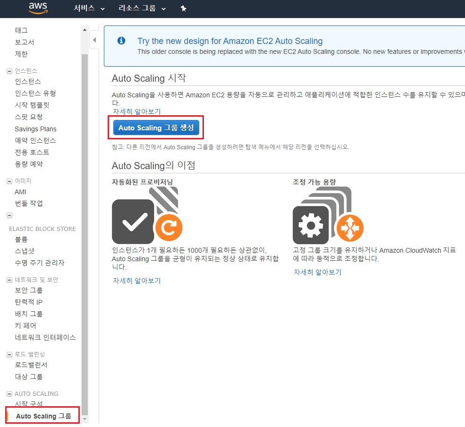Screen dimensions: 465x427
Task: Open 번들 작업 in the sidebar
Action: [x=29, y=203]
